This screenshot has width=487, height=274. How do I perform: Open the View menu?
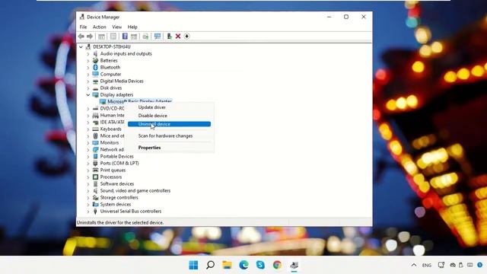coord(116,27)
